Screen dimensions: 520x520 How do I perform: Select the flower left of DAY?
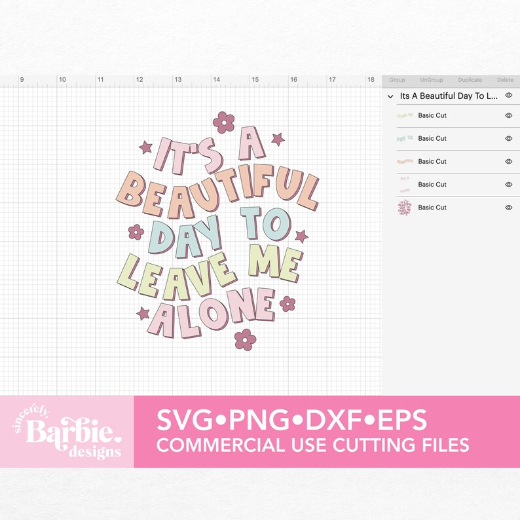[136, 232]
